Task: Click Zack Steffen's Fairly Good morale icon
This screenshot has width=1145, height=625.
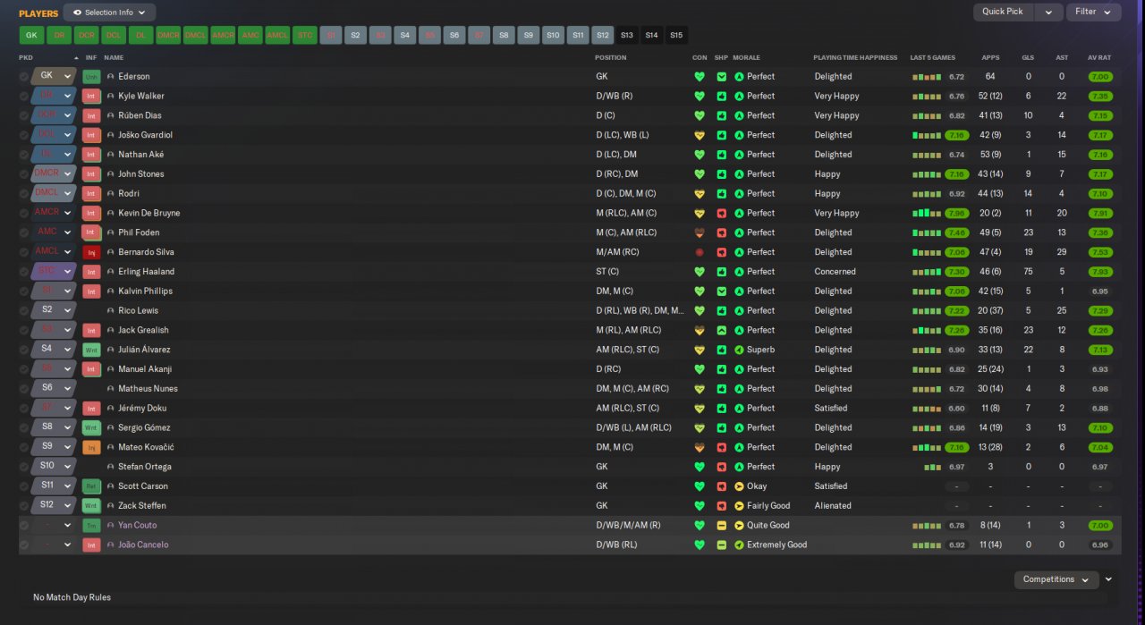Action: tap(739, 506)
